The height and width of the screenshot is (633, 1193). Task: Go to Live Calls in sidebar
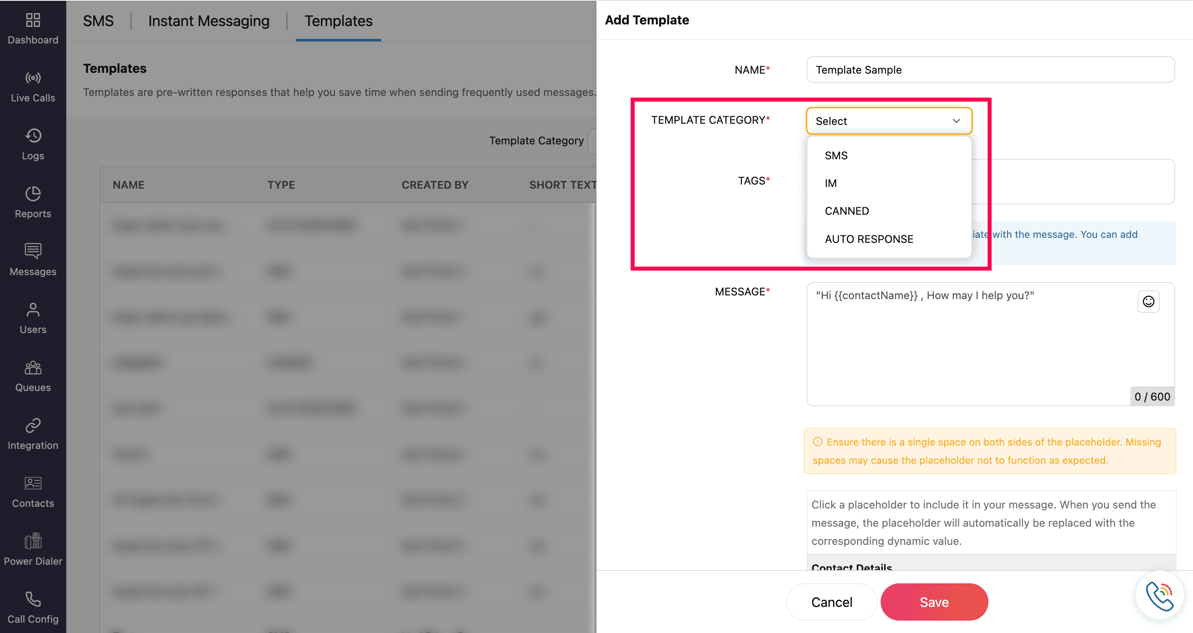[x=33, y=78]
